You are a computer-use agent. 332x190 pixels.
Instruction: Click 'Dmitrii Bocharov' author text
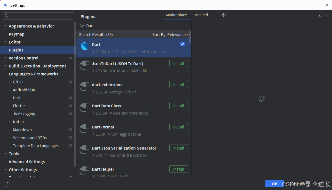(132, 155)
